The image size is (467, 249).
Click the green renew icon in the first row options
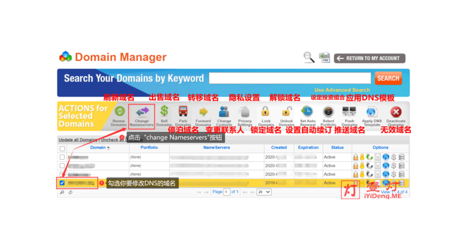pos(370,157)
